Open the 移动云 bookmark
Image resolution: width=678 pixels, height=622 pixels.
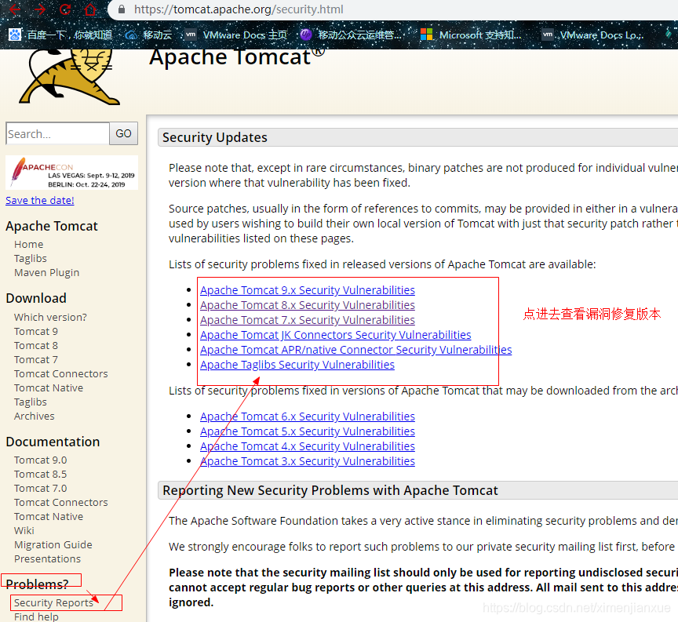coord(149,35)
